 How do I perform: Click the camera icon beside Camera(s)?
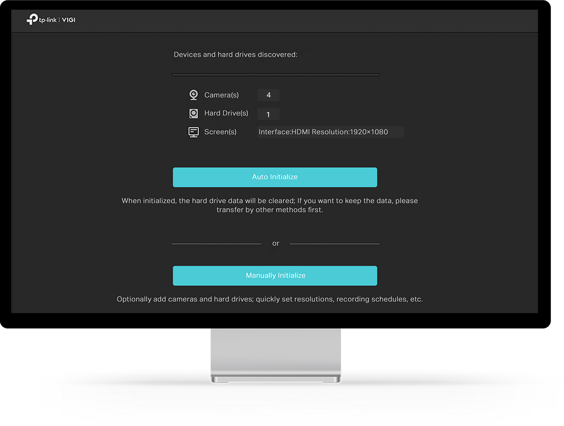point(193,95)
